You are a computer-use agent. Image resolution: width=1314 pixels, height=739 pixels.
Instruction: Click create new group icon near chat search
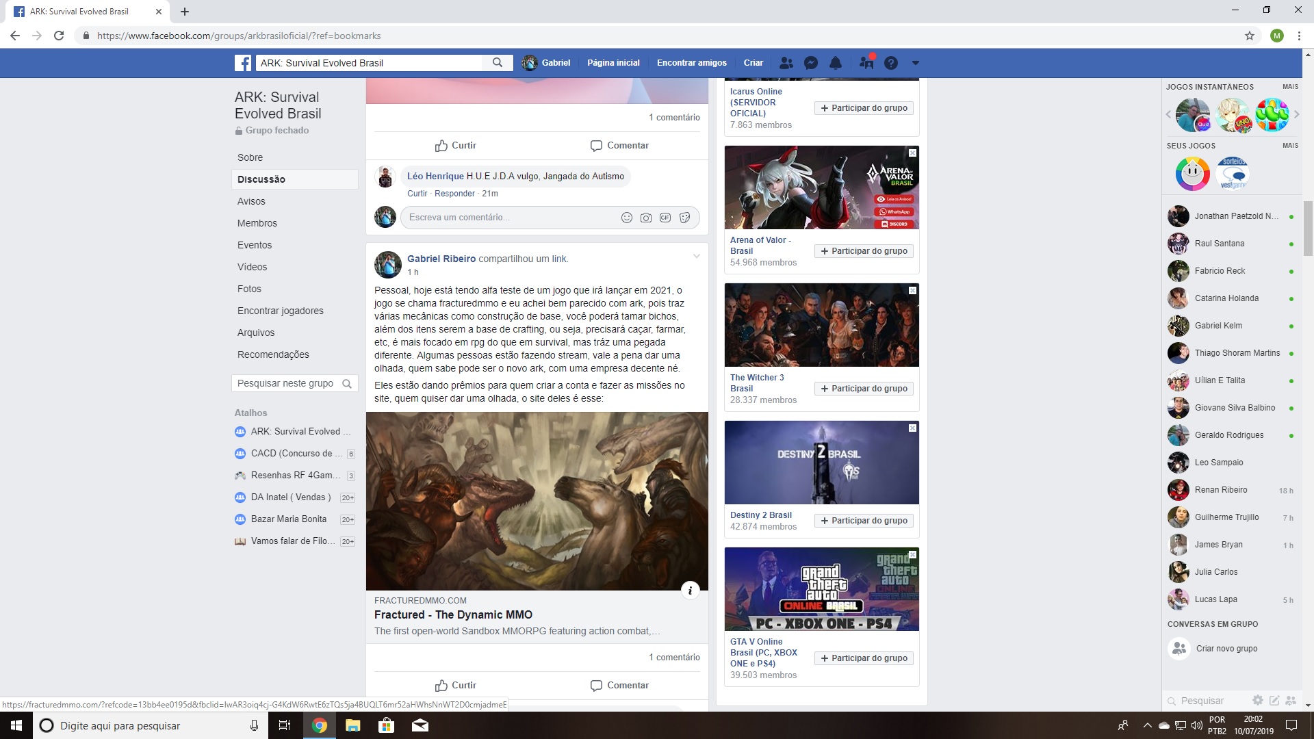point(1291,700)
